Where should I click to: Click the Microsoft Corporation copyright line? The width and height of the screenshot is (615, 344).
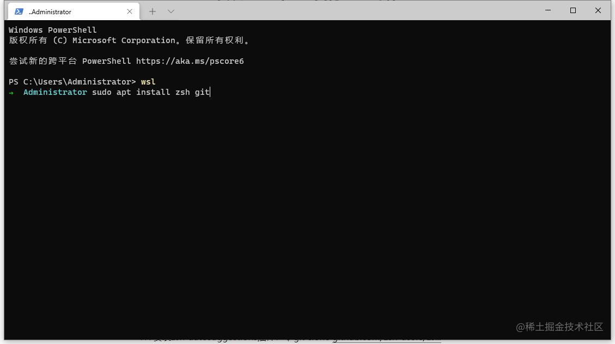coord(130,40)
